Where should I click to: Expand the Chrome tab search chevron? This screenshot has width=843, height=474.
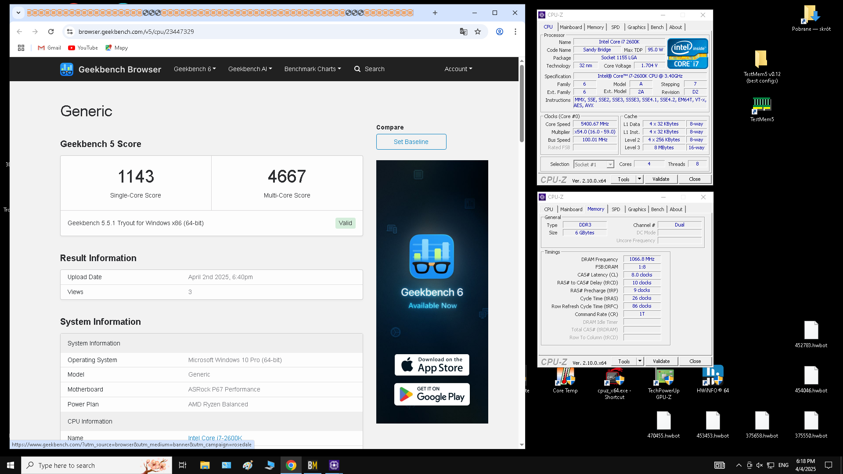(18, 13)
